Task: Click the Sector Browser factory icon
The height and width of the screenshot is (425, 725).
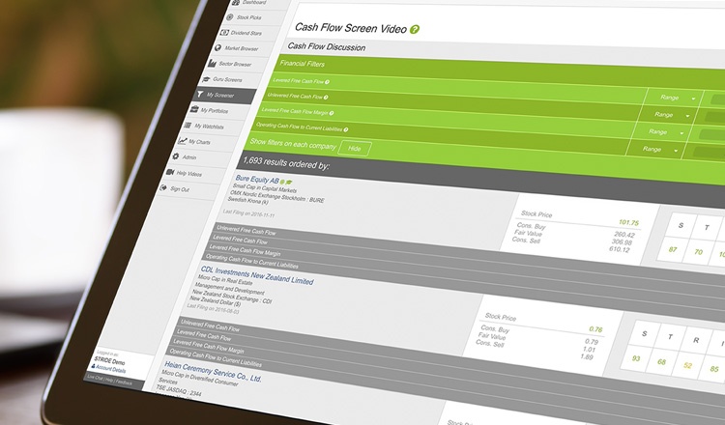Action: click(213, 63)
